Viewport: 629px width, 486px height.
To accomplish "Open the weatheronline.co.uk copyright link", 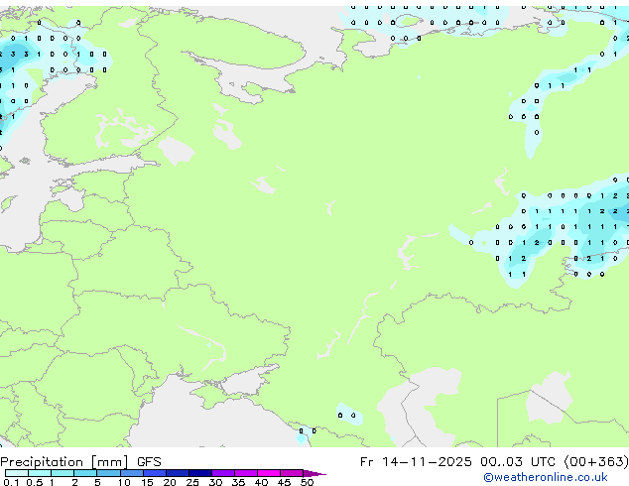I will click(546, 477).
